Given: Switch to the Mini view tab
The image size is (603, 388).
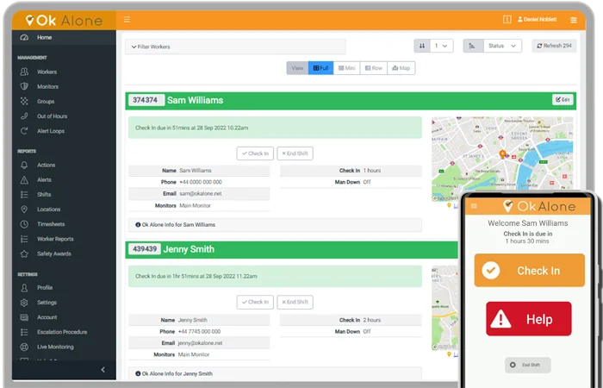Looking at the screenshot, I should pyautogui.click(x=347, y=68).
